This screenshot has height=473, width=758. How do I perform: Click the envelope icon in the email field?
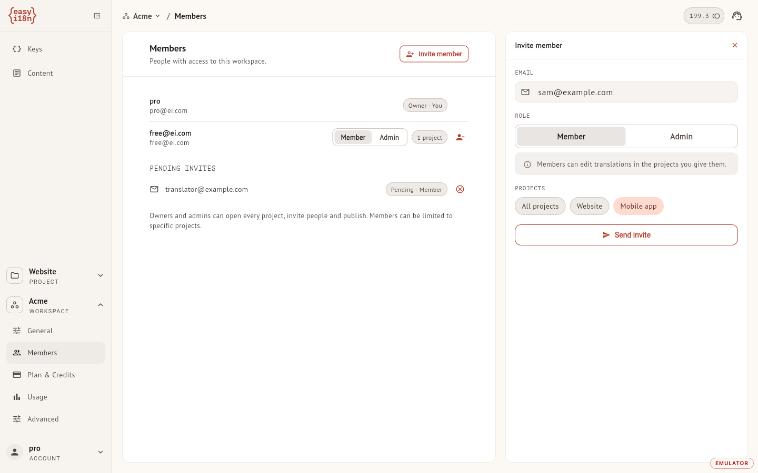click(525, 92)
